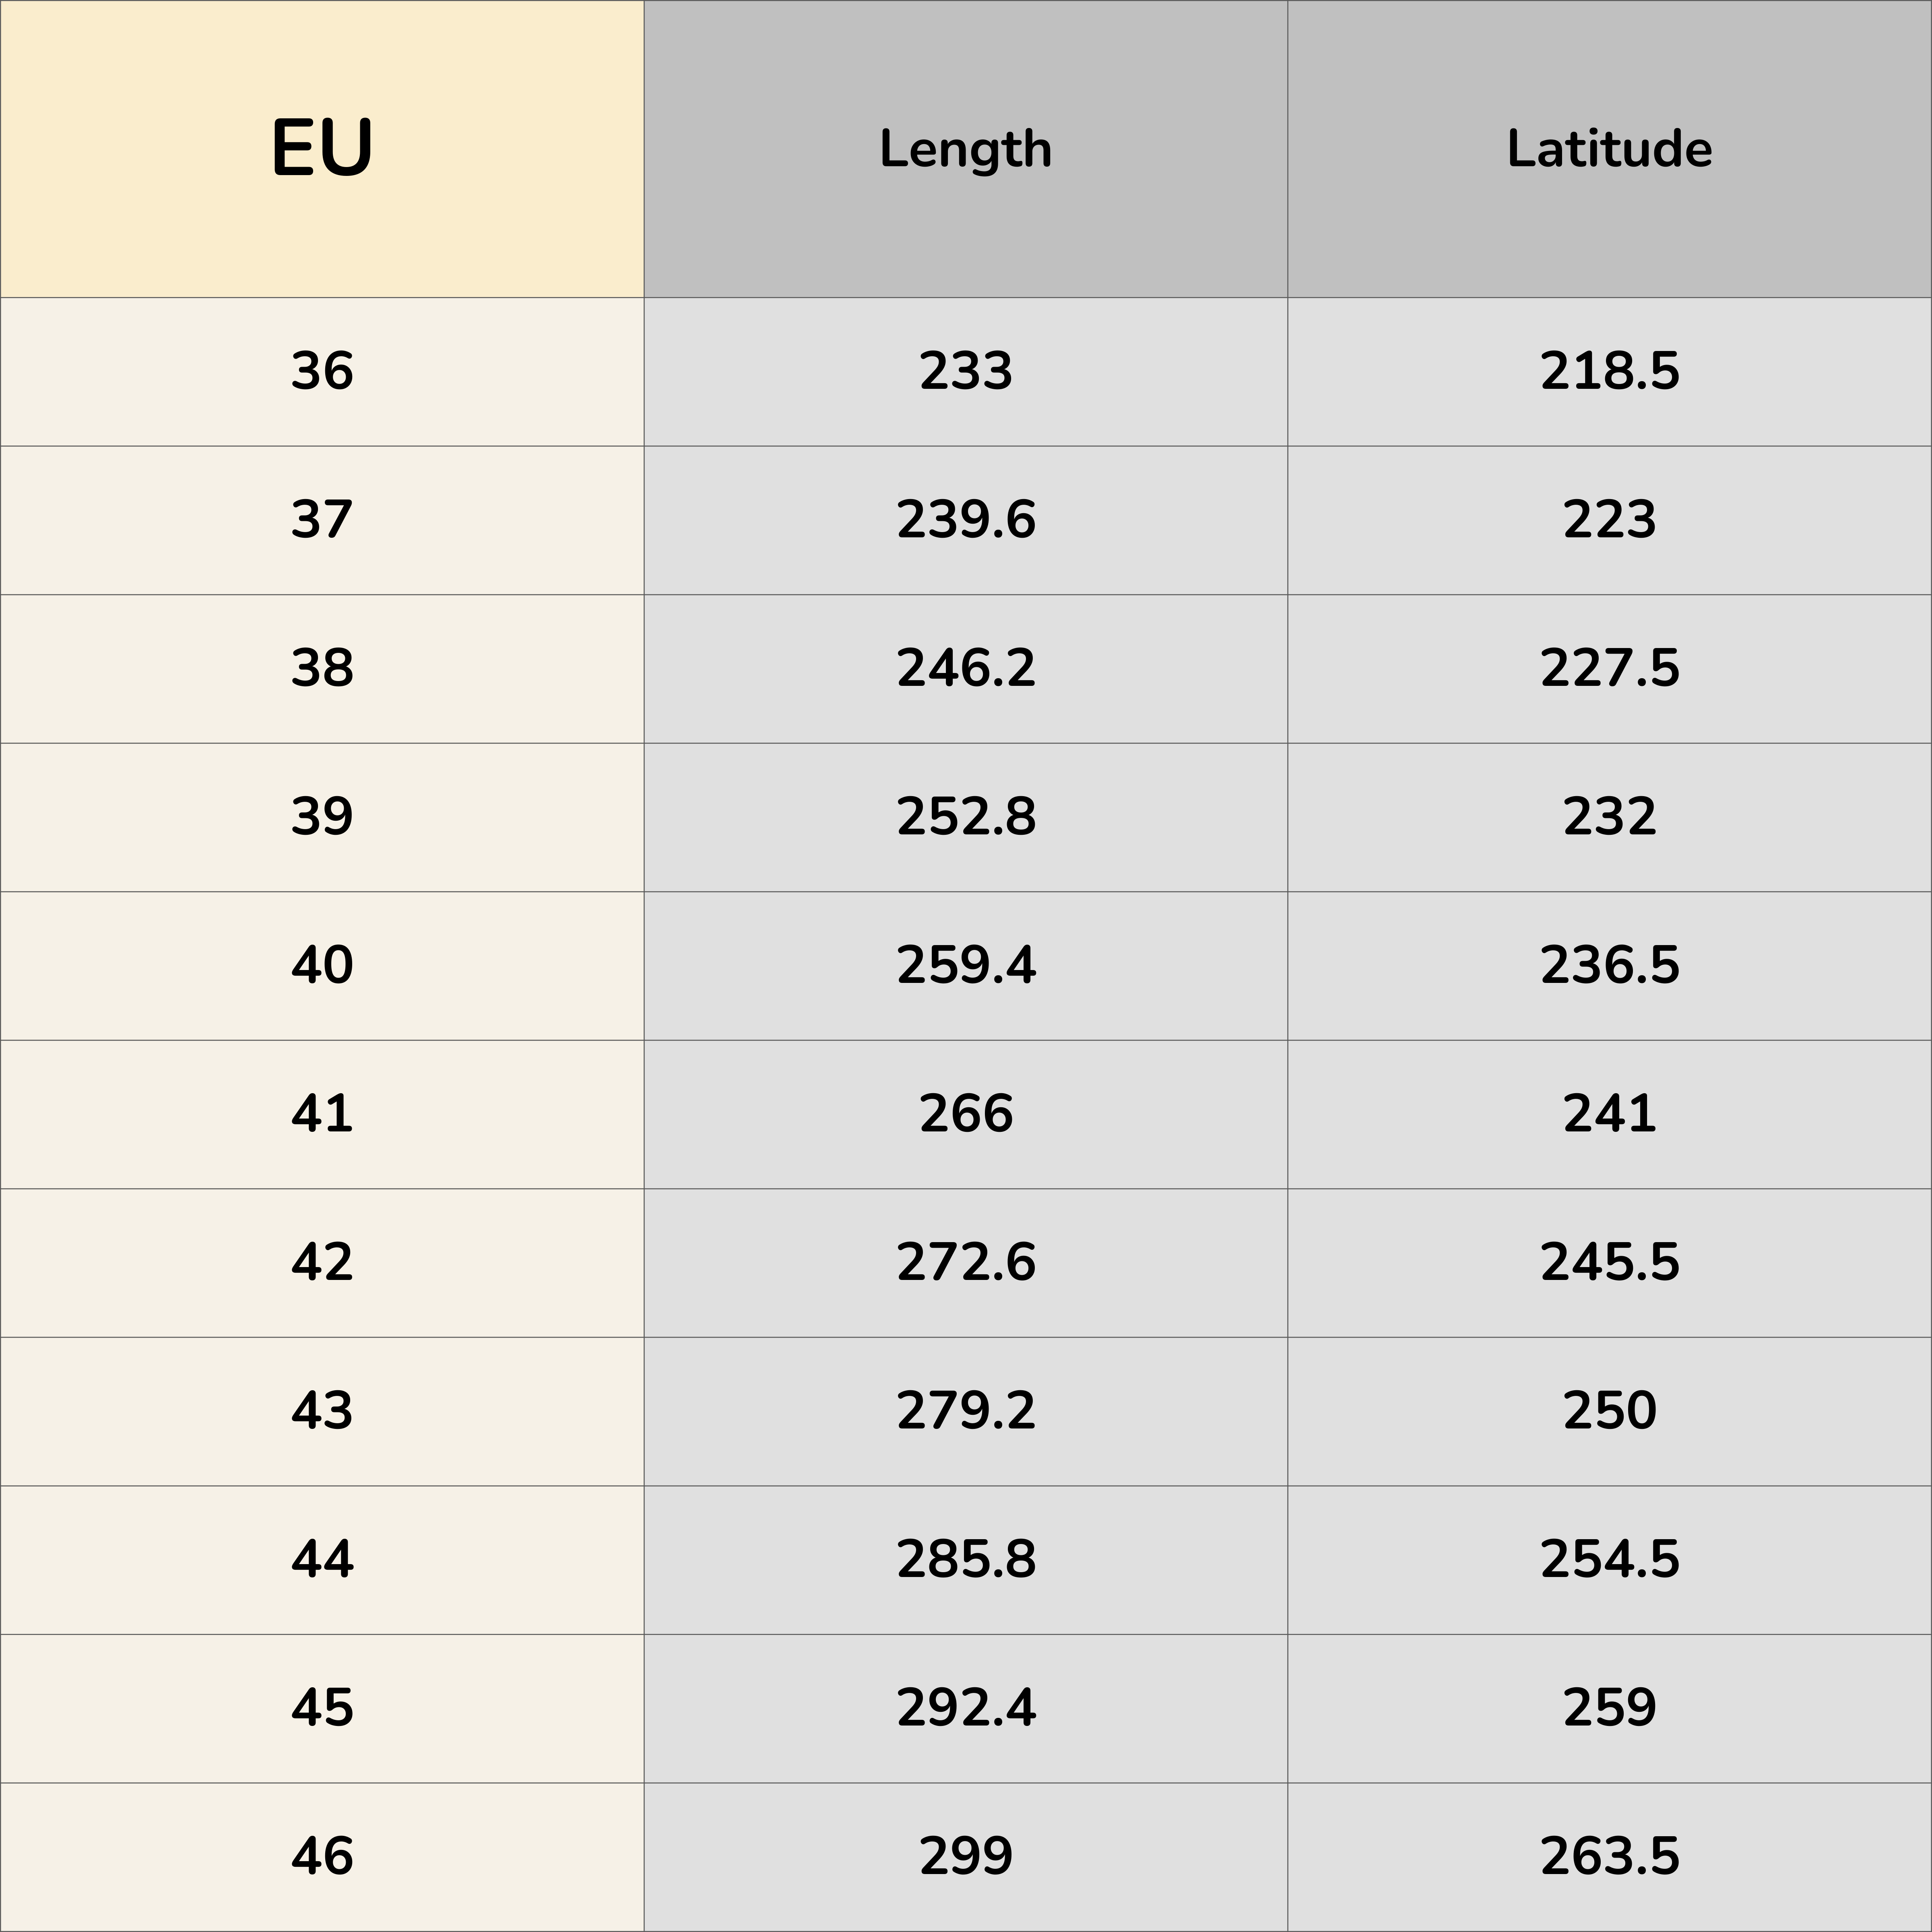1932x1932 pixels.
Task: Click the EU size 43 cell
Action: click(x=322, y=1410)
